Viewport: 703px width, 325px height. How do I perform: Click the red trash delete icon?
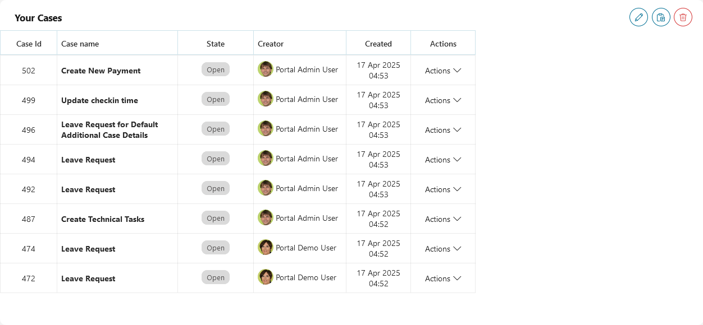[x=683, y=17]
